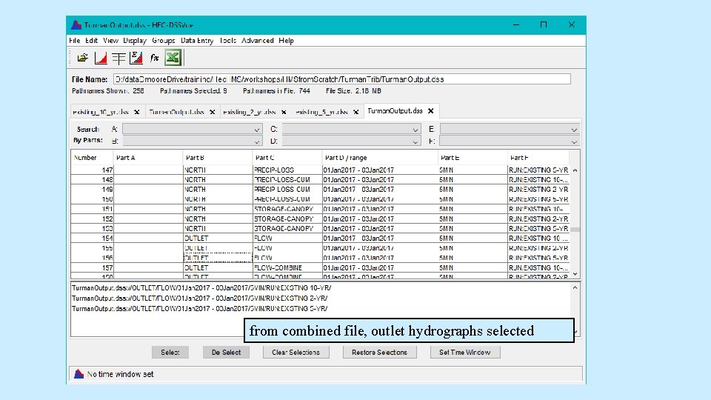Image resolution: width=711 pixels, height=400 pixels.
Task: Open the Math Functions fx icon
Action: tap(154, 58)
